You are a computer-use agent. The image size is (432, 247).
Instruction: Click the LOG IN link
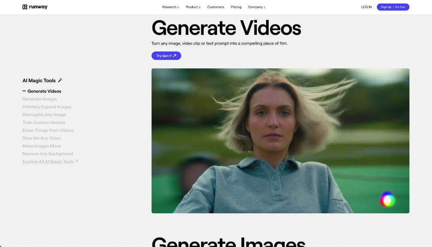point(366,7)
